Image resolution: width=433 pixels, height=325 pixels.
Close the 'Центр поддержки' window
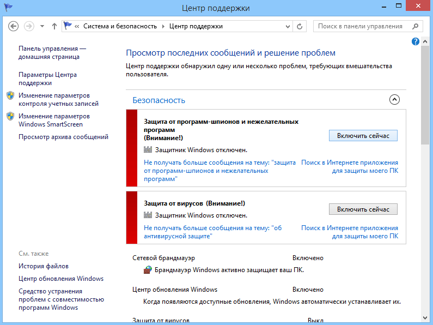(418, 5)
